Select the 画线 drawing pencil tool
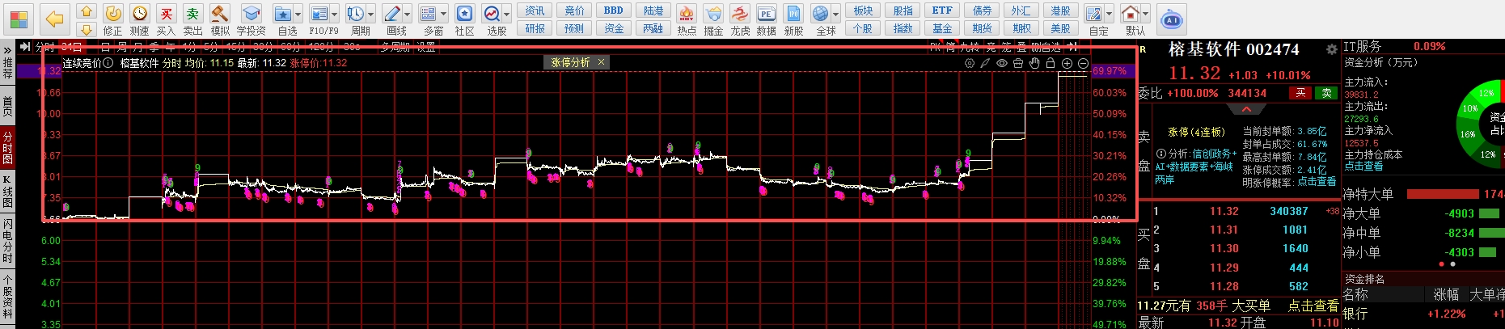The height and width of the screenshot is (329, 1505). (x=392, y=14)
